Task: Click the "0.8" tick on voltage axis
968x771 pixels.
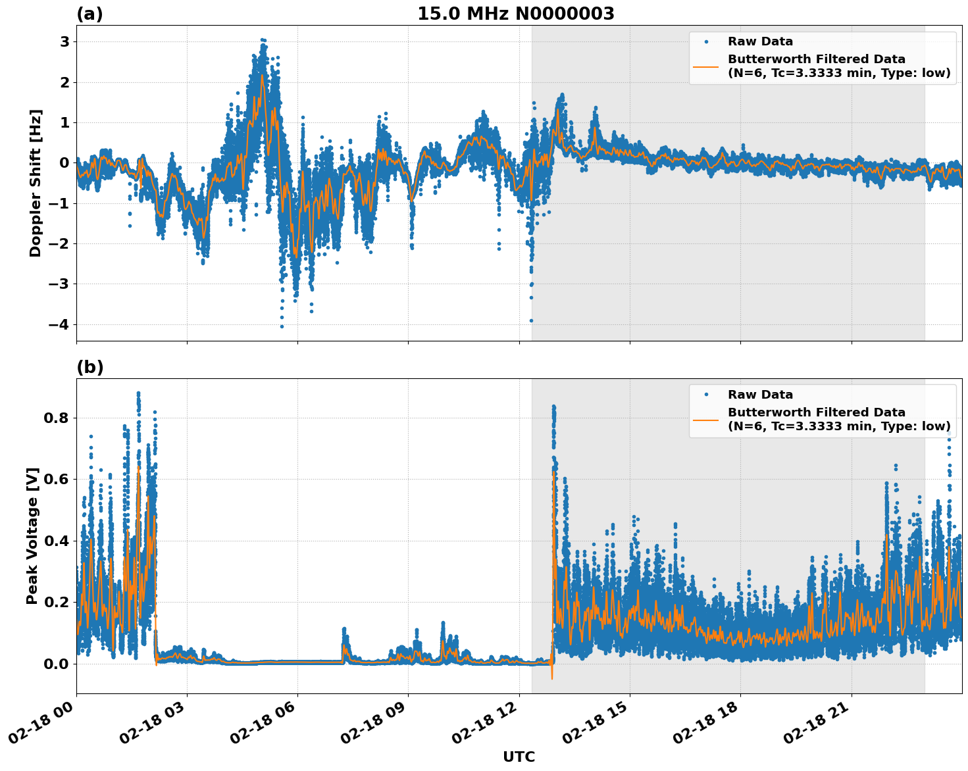Action: click(57, 418)
